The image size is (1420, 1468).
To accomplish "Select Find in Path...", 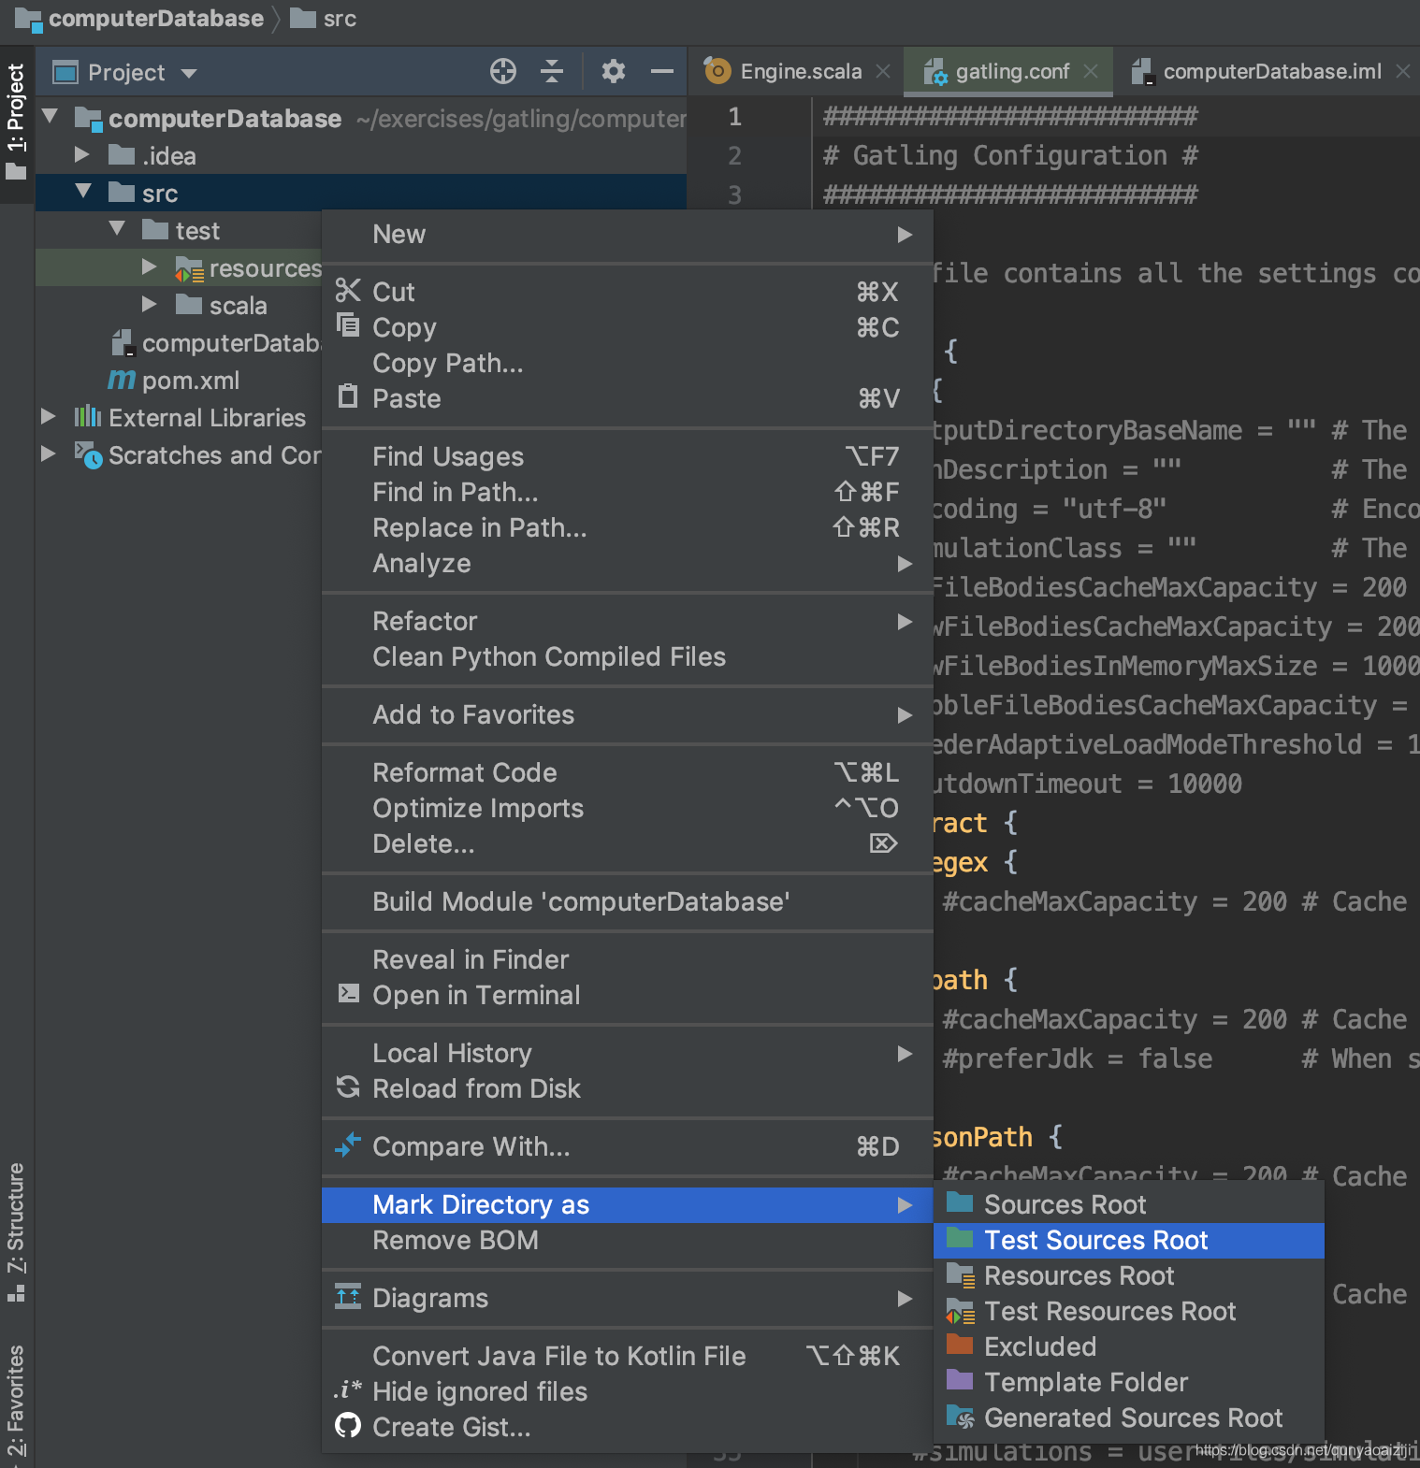I will (628, 492).
